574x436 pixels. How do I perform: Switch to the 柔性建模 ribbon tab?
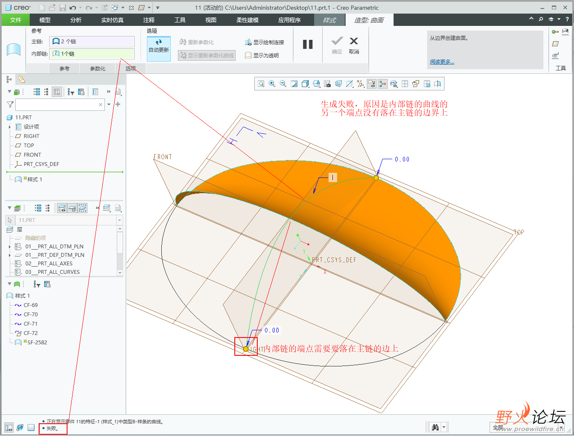[248, 20]
